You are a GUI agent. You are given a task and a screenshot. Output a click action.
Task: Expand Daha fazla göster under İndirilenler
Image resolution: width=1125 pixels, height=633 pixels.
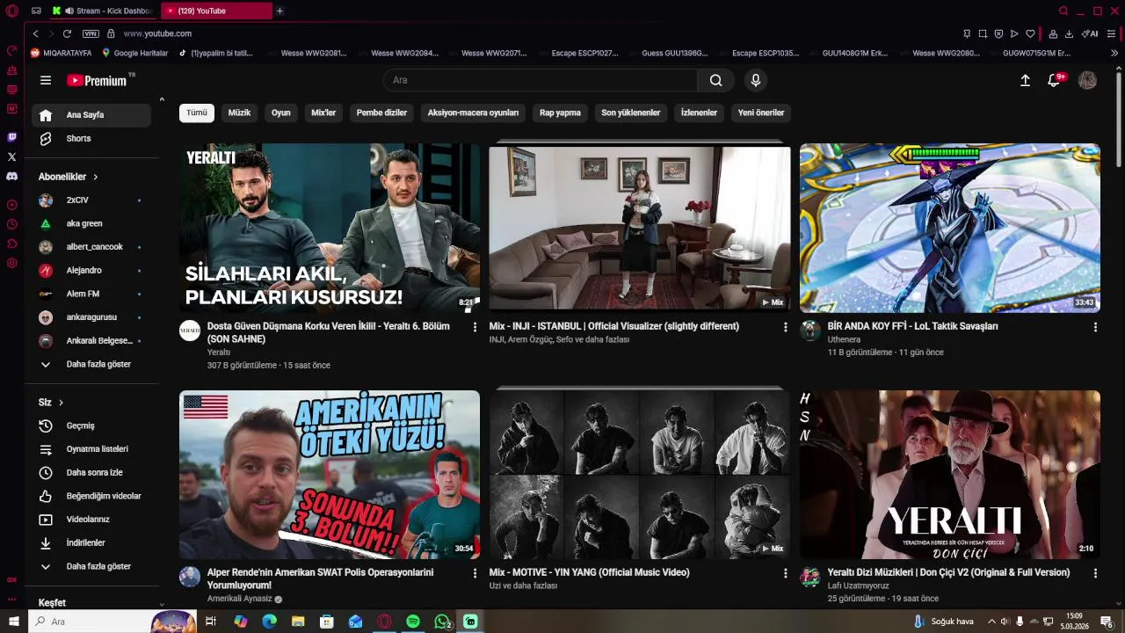[91, 566]
